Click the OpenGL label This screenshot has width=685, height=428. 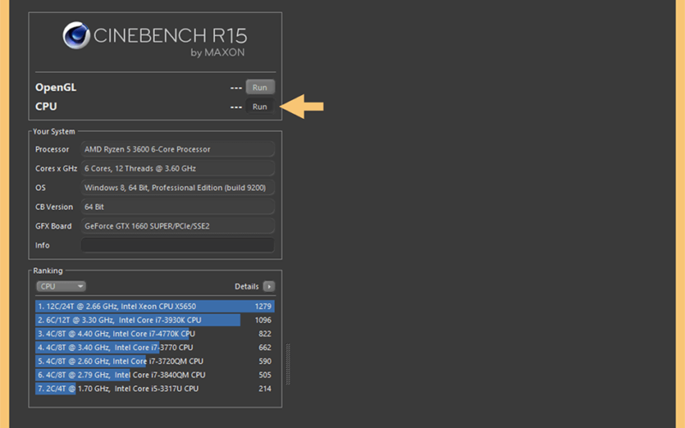(56, 87)
